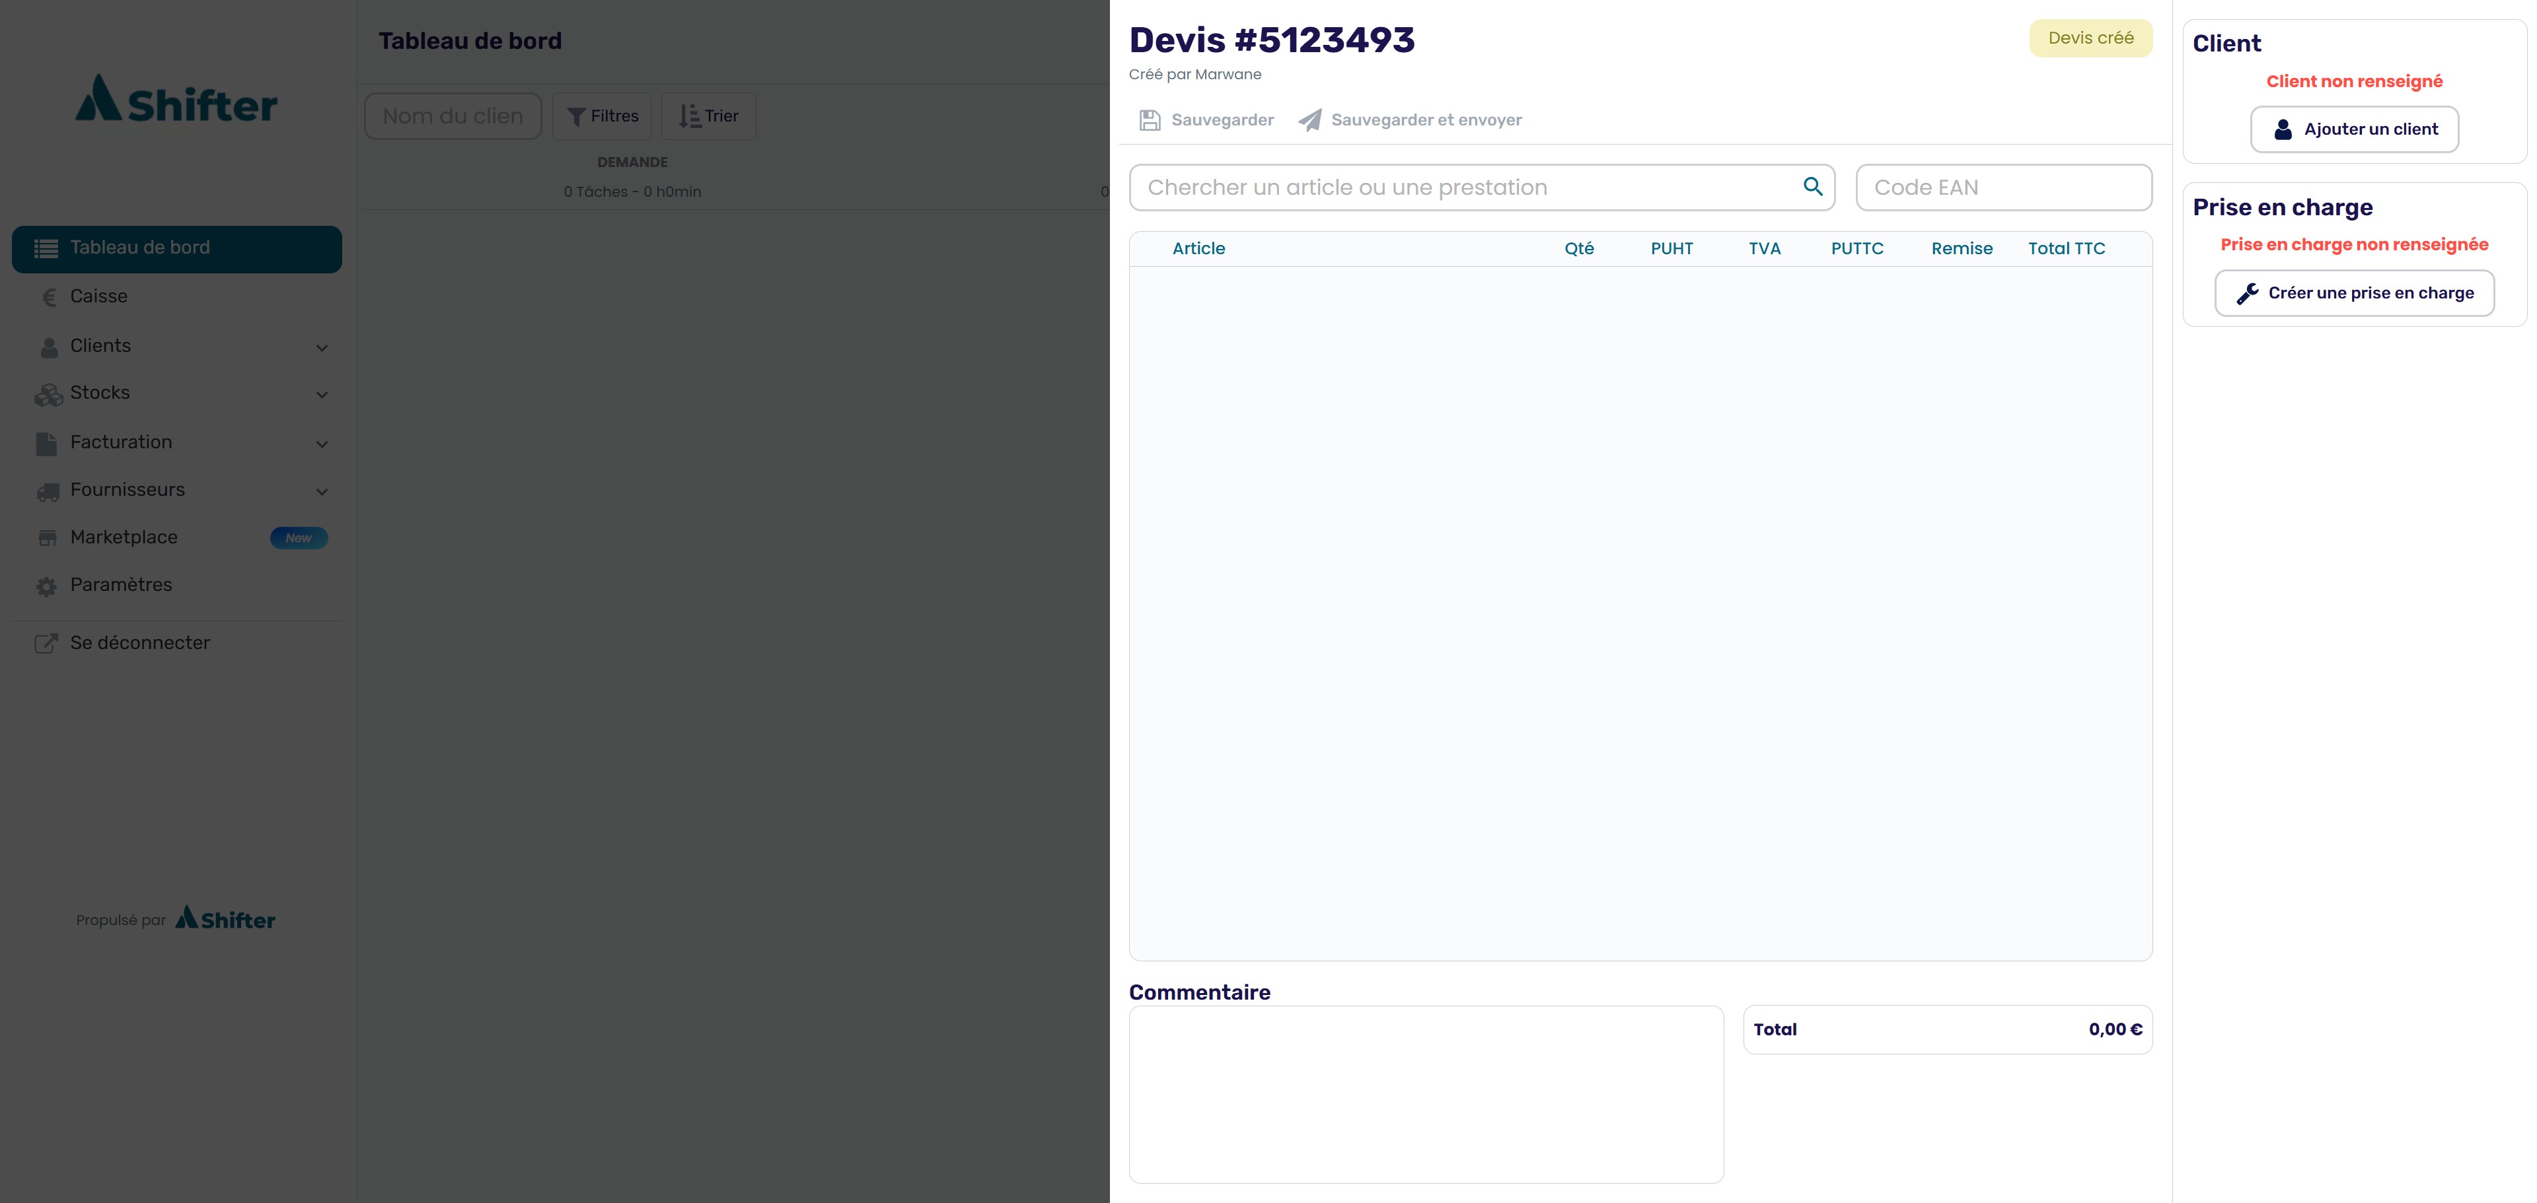Click the Créé par Marwane text
Image resolution: width=2537 pixels, height=1203 pixels.
1195,75
